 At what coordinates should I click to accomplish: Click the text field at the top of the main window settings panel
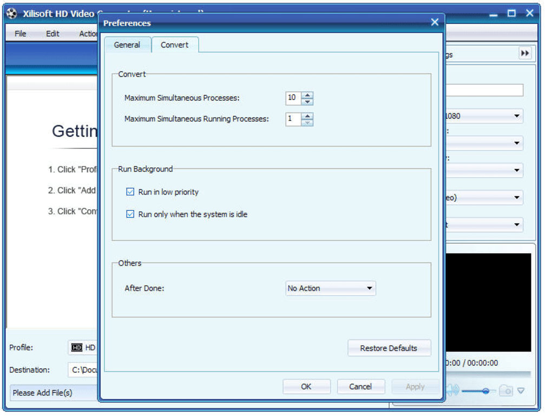point(484,90)
